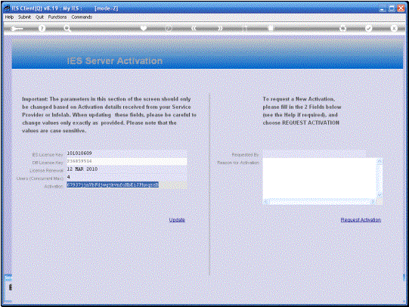This screenshot has height=307, width=409.
Task: Click the 'Requested By' label
Action: click(245, 155)
